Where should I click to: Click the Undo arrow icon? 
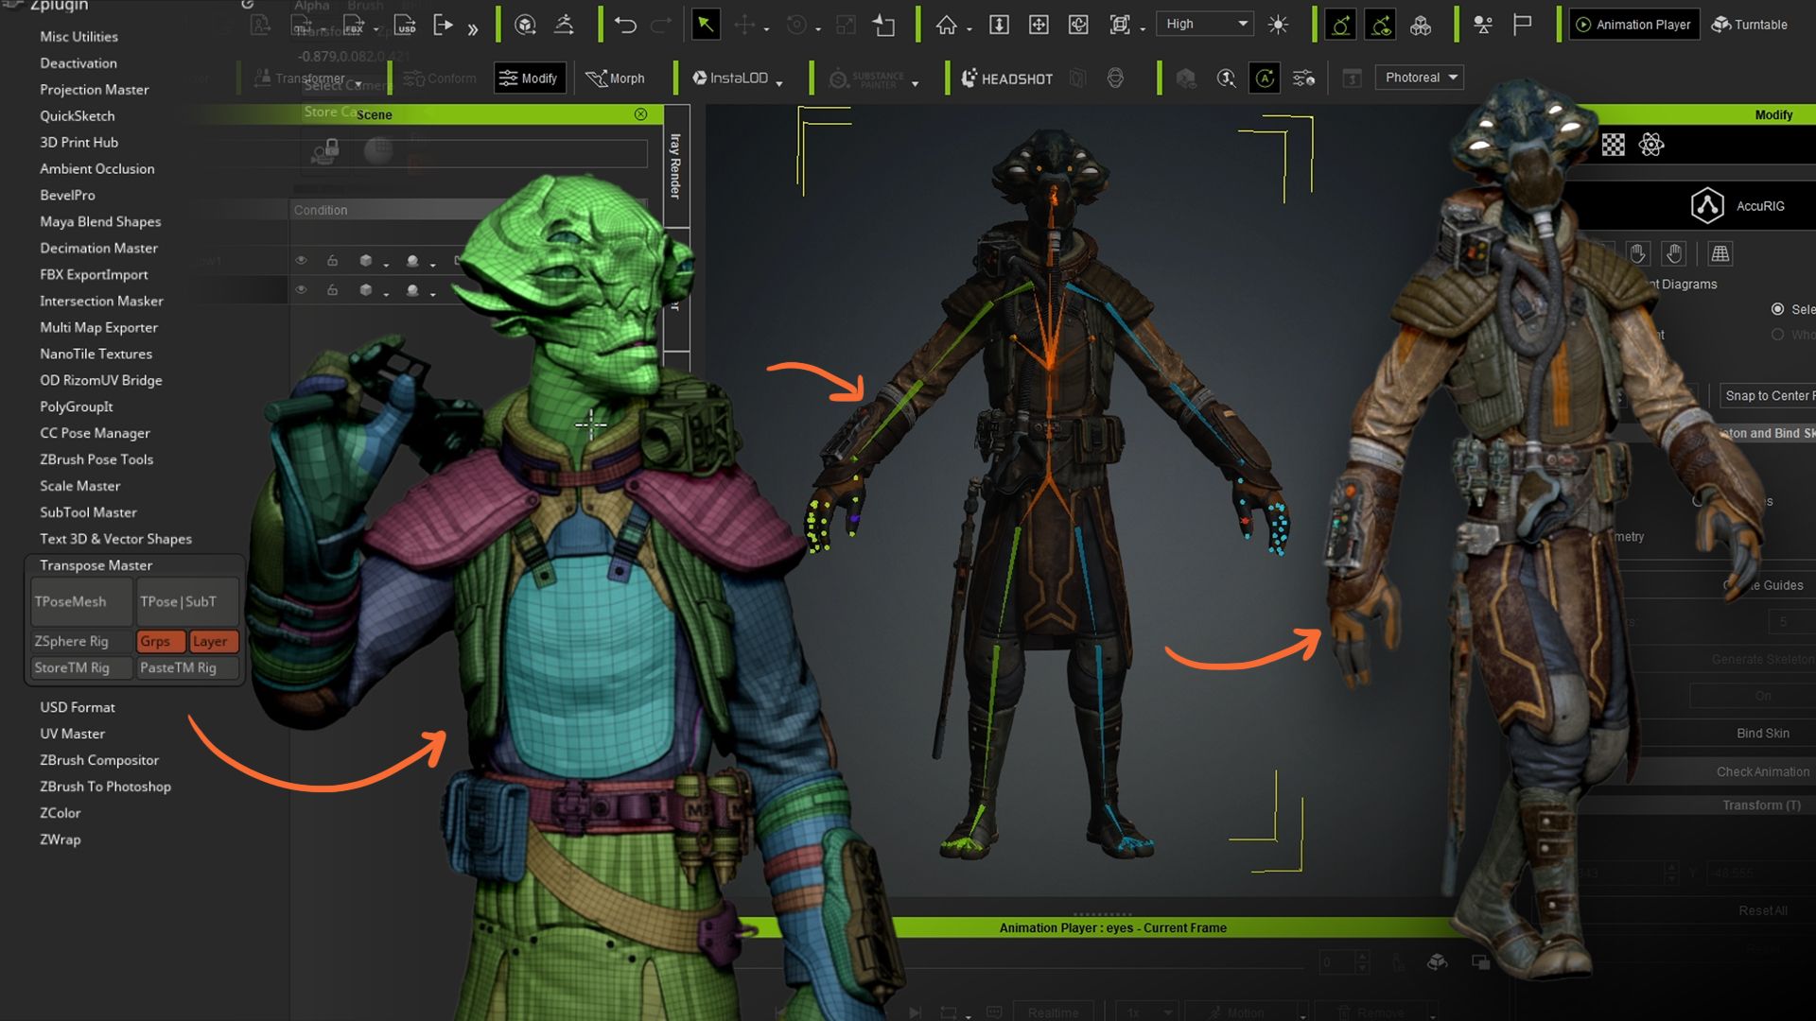point(625,25)
